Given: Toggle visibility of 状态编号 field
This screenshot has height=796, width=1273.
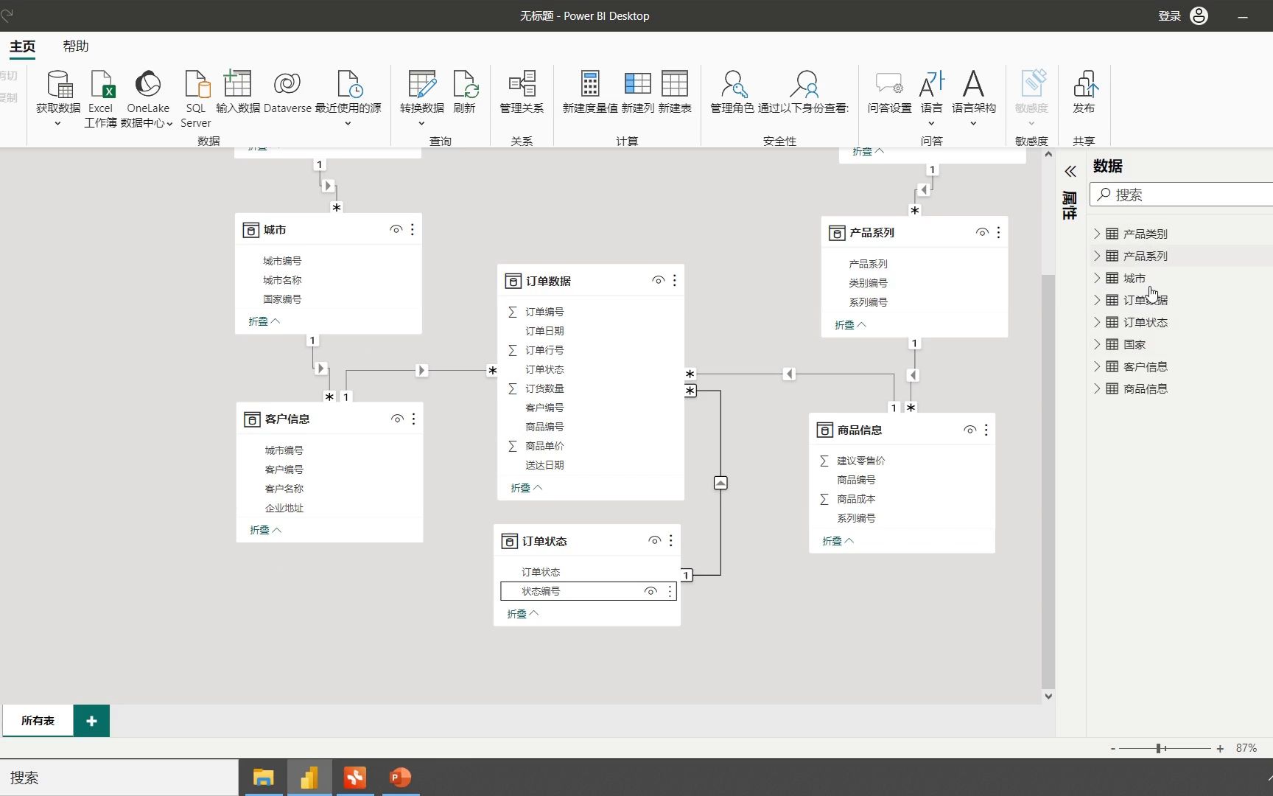Looking at the screenshot, I should (651, 591).
